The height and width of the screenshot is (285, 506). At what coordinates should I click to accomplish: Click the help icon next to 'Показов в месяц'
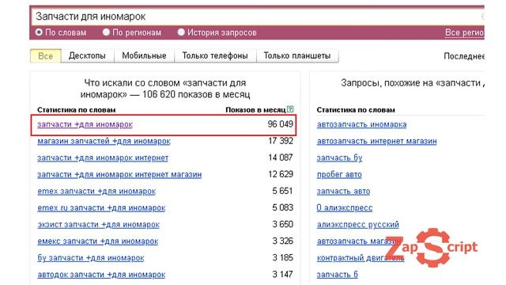[x=290, y=109]
